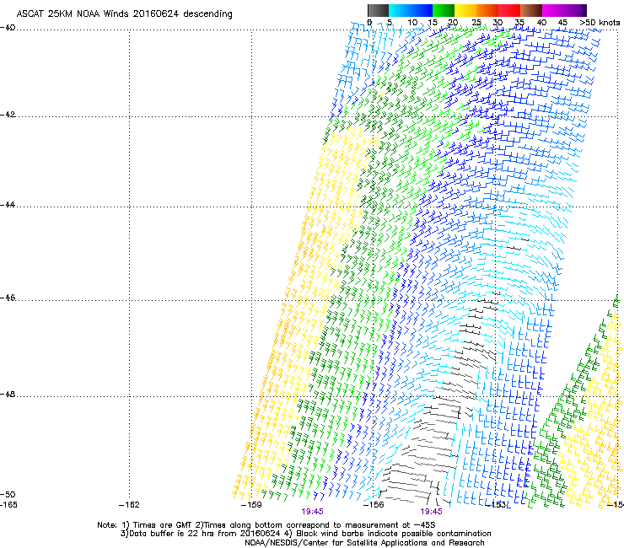Pick the green 15-20 knots legend segment
The image size is (624, 548).
click(444, 10)
